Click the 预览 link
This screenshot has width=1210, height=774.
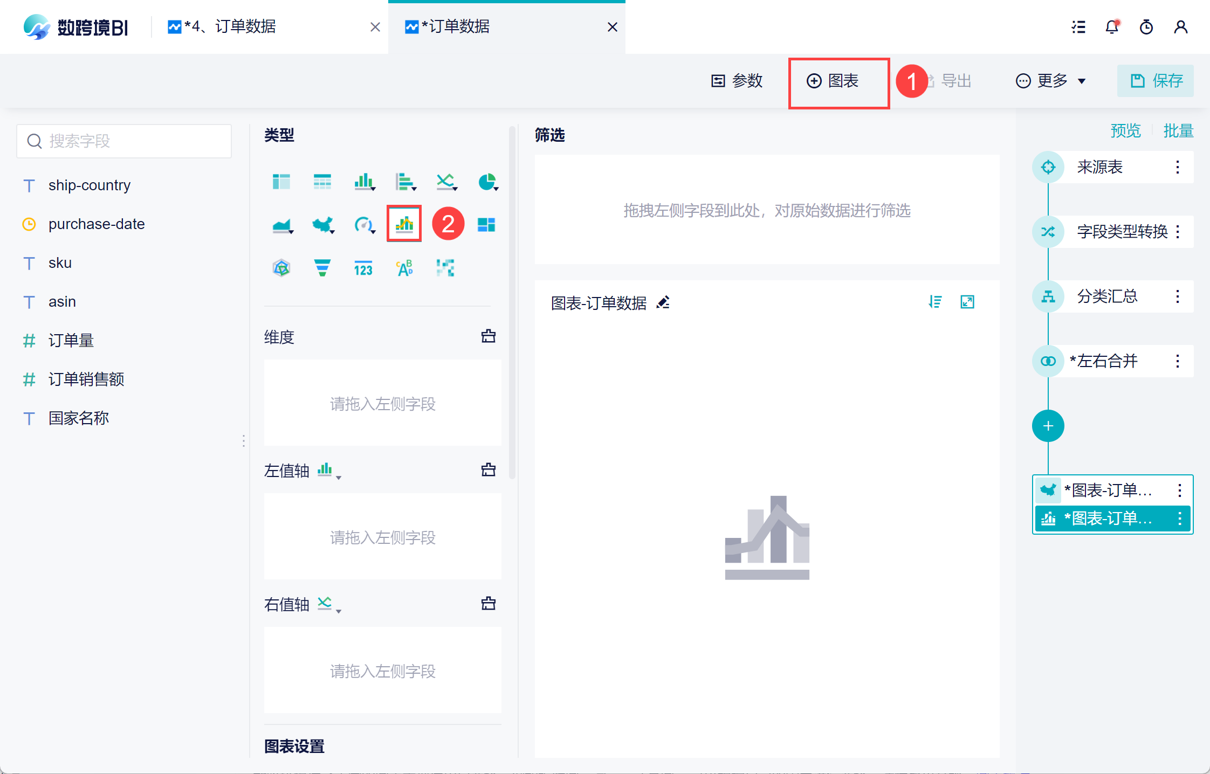coord(1125,130)
